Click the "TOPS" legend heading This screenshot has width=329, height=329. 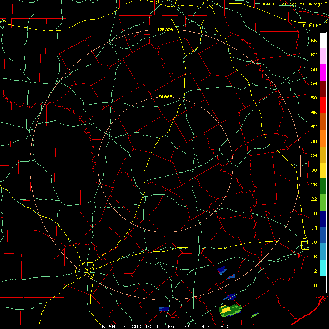(321, 22)
